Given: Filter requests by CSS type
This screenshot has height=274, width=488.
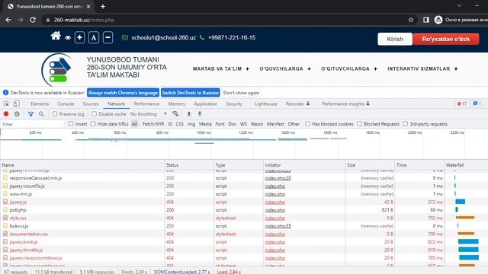Looking at the screenshot, I should pyautogui.click(x=180, y=123).
